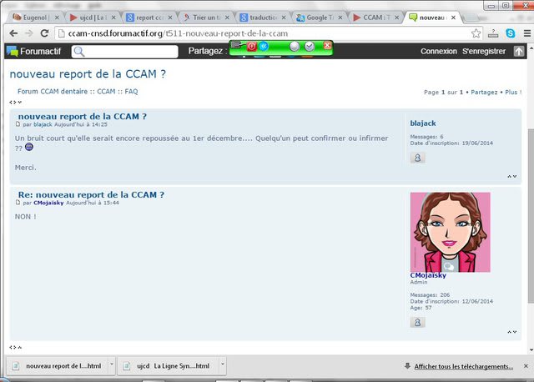This screenshot has height=382, width=534.
Task: View blajack's profile icon button
Action: pyautogui.click(x=418, y=157)
